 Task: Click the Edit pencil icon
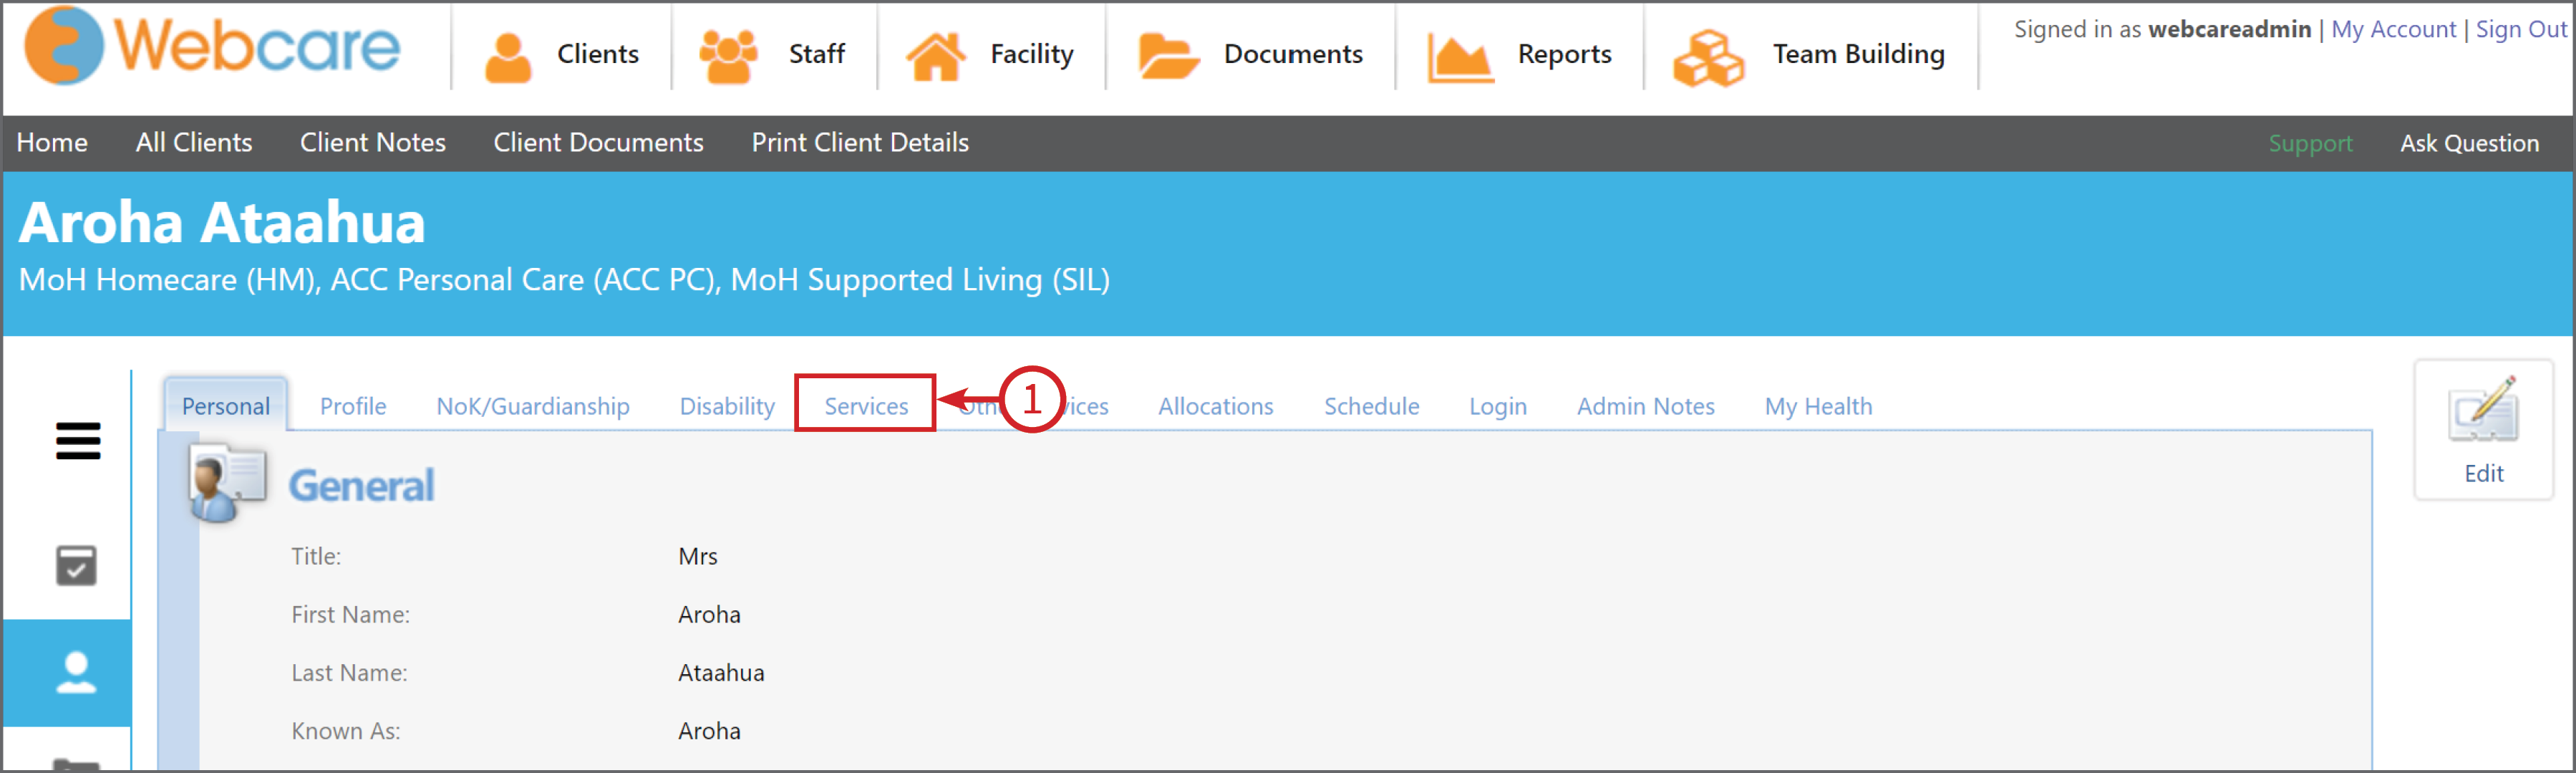(2483, 410)
